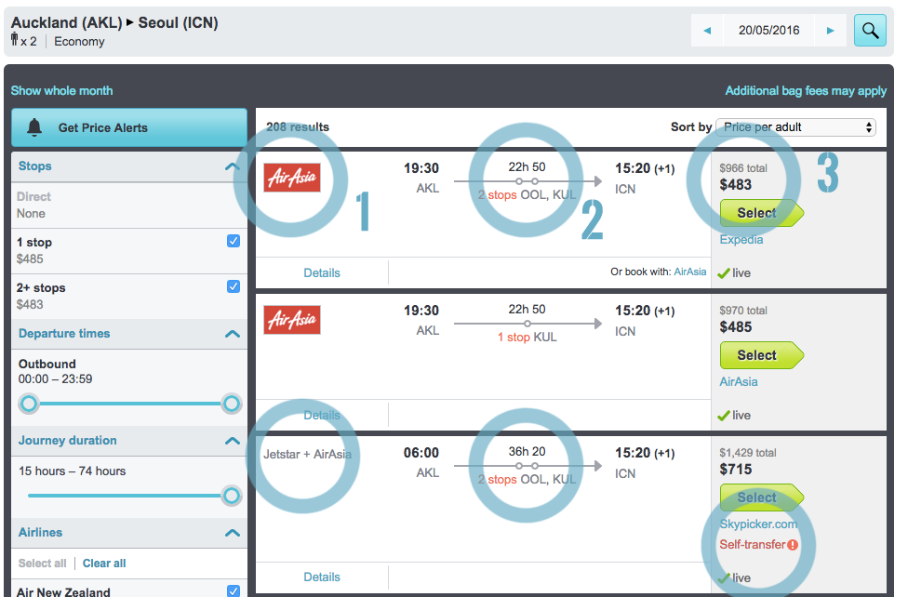This screenshot has height=597, width=908.
Task: Click the Outbound slider right handle
Action: (x=232, y=404)
